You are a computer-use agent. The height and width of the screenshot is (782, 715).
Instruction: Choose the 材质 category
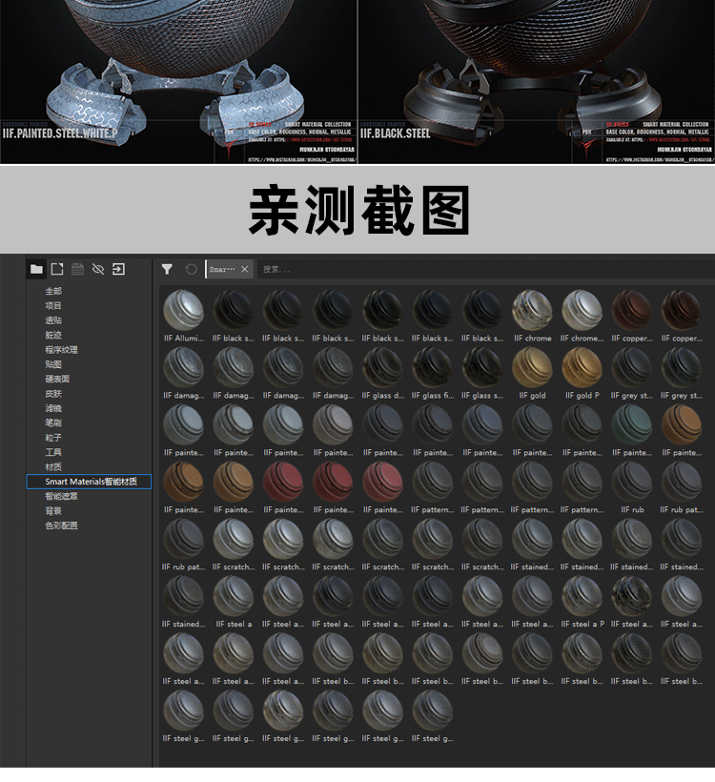click(53, 466)
